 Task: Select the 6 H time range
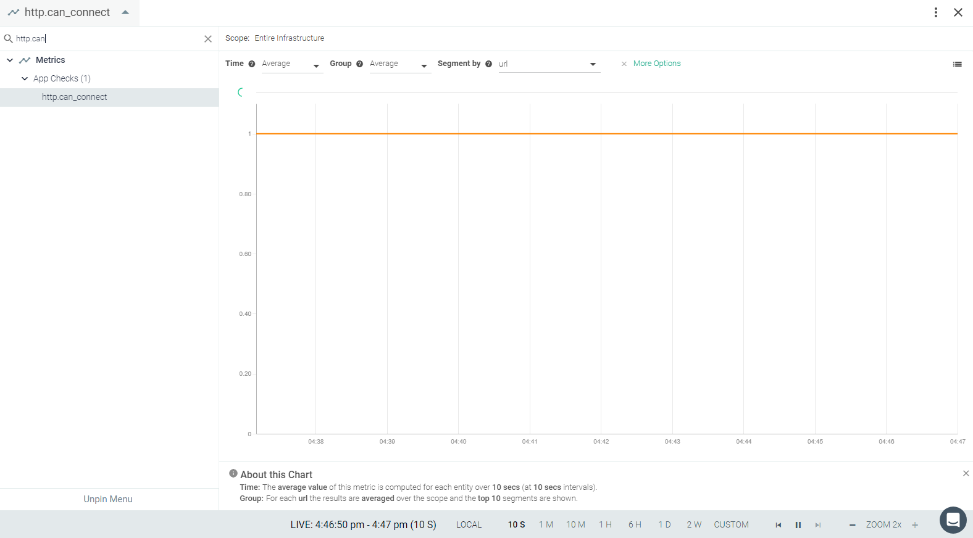tap(635, 525)
